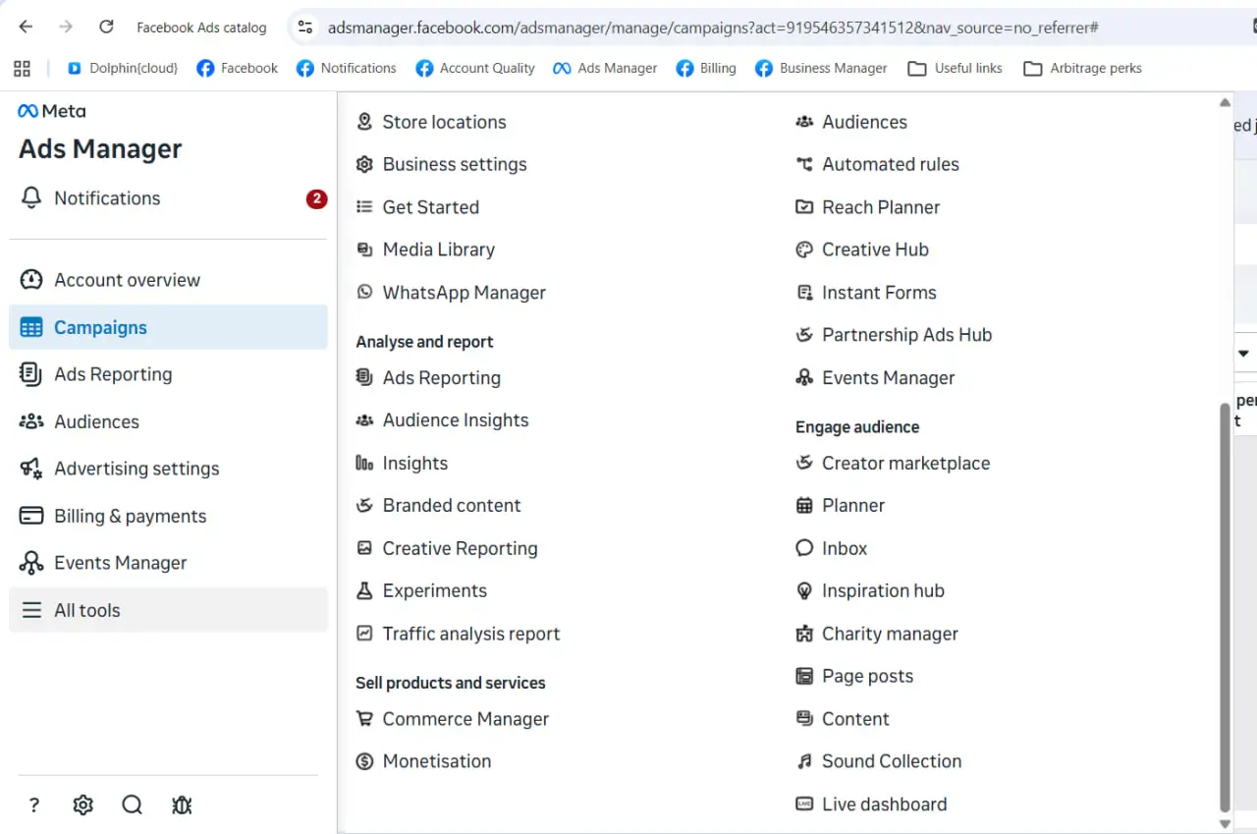Select Campaigns in the sidebar
Image resolution: width=1257 pixels, height=834 pixels.
pyautogui.click(x=168, y=327)
